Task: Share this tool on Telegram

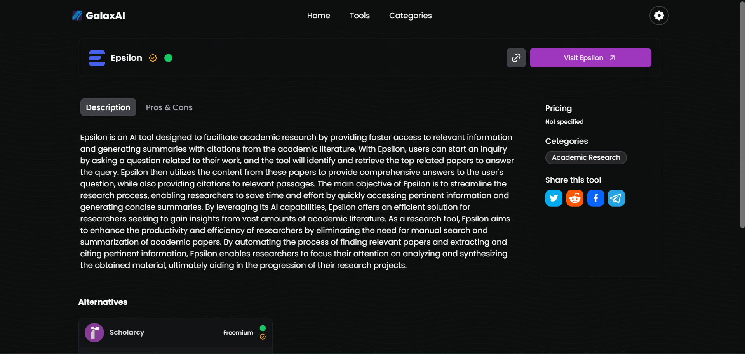Action: coord(616,198)
